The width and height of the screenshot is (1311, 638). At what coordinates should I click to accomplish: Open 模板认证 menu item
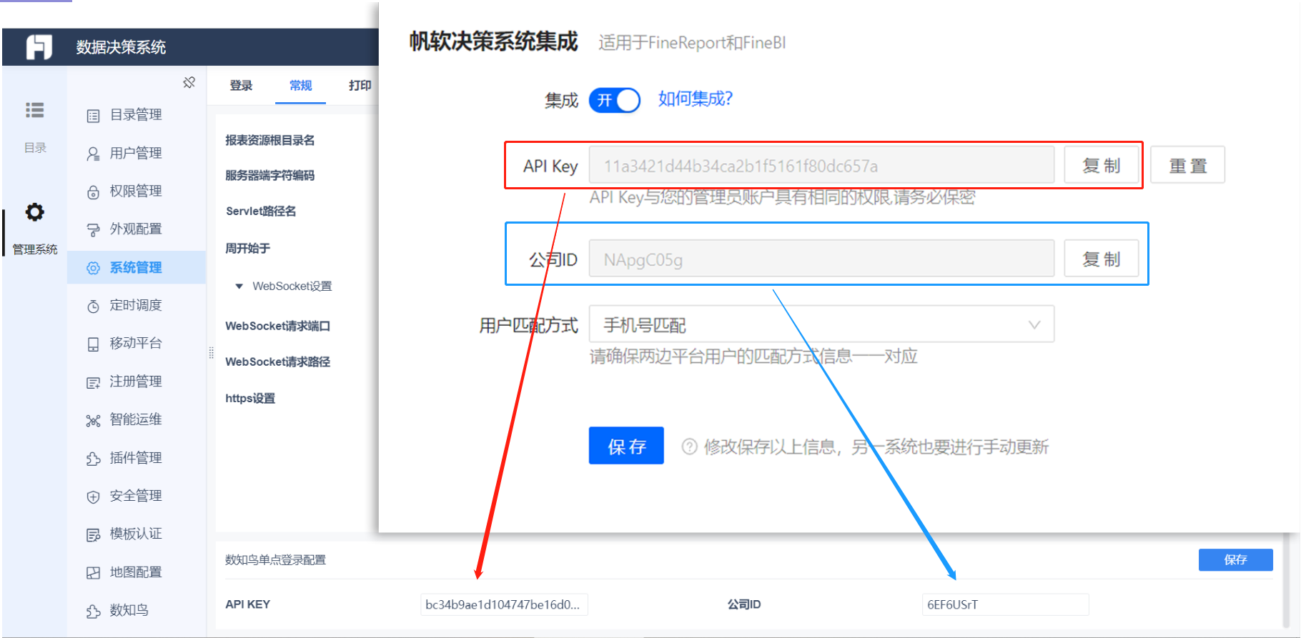click(x=136, y=534)
